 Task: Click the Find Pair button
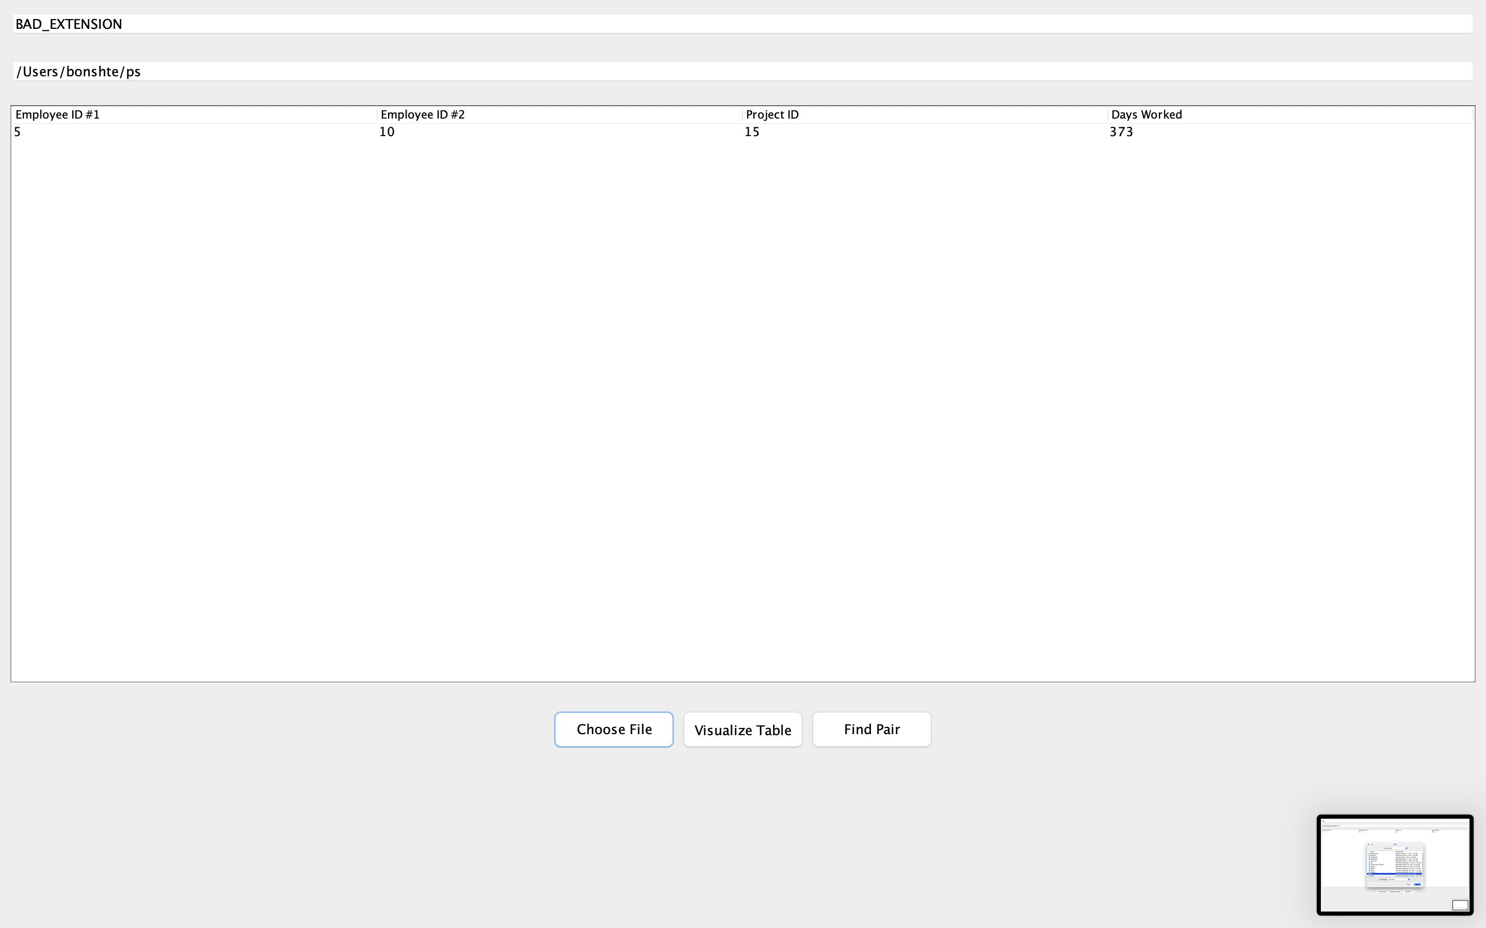[x=871, y=729]
